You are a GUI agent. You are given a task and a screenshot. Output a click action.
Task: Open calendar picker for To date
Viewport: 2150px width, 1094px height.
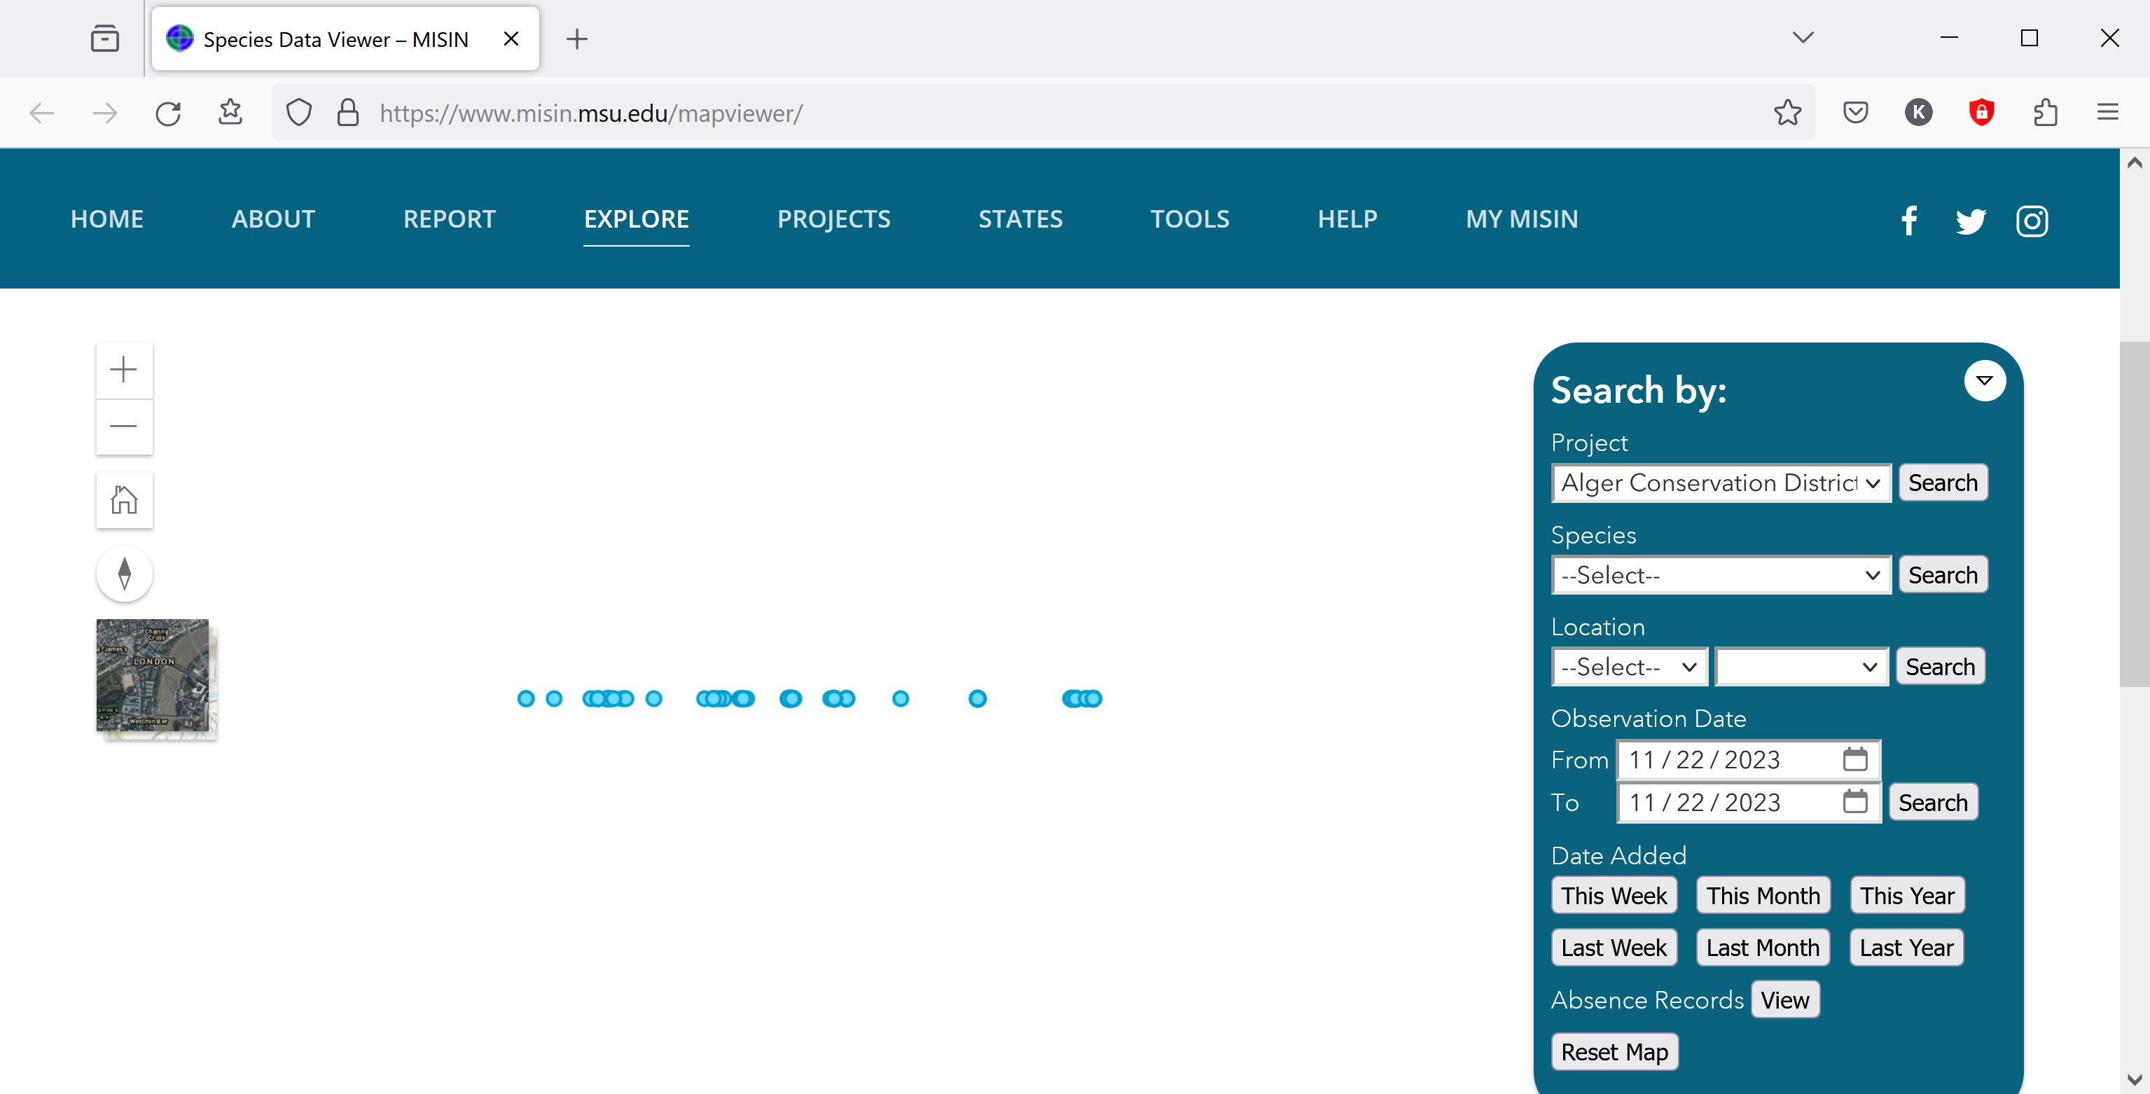(x=1854, y=801)
